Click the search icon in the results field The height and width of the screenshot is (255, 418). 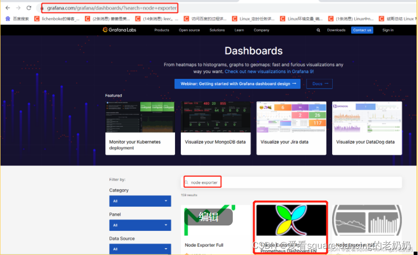tap(187, 182)
